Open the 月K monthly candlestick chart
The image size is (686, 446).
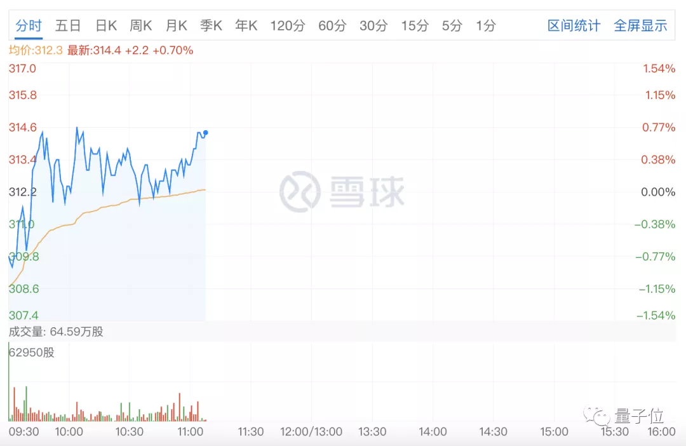(x=176, y=25)
